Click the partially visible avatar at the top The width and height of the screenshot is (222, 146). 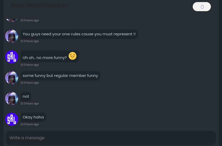12,19
